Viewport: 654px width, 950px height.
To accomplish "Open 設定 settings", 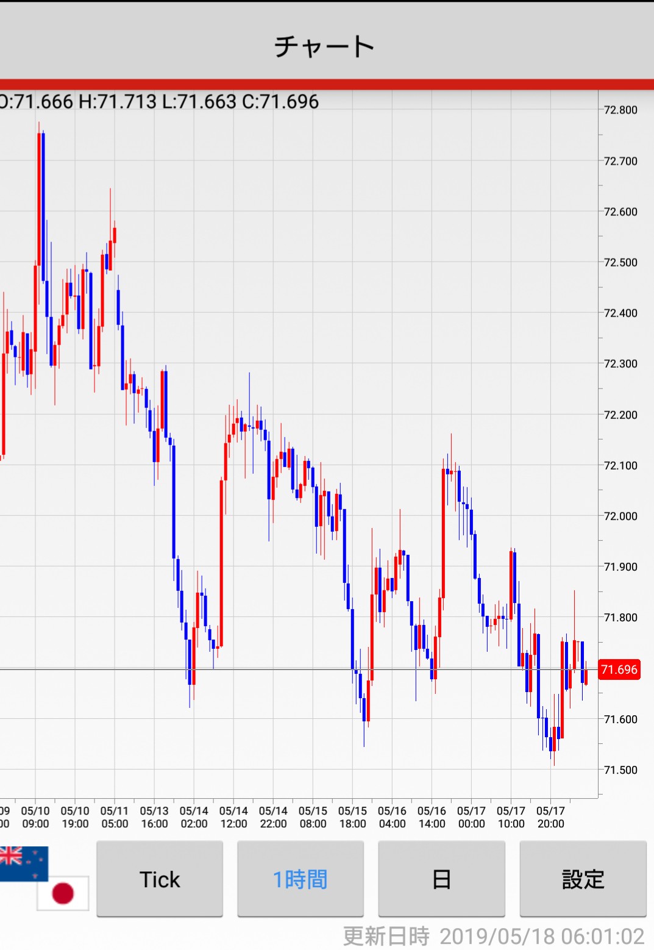I will tap(583, 879).
